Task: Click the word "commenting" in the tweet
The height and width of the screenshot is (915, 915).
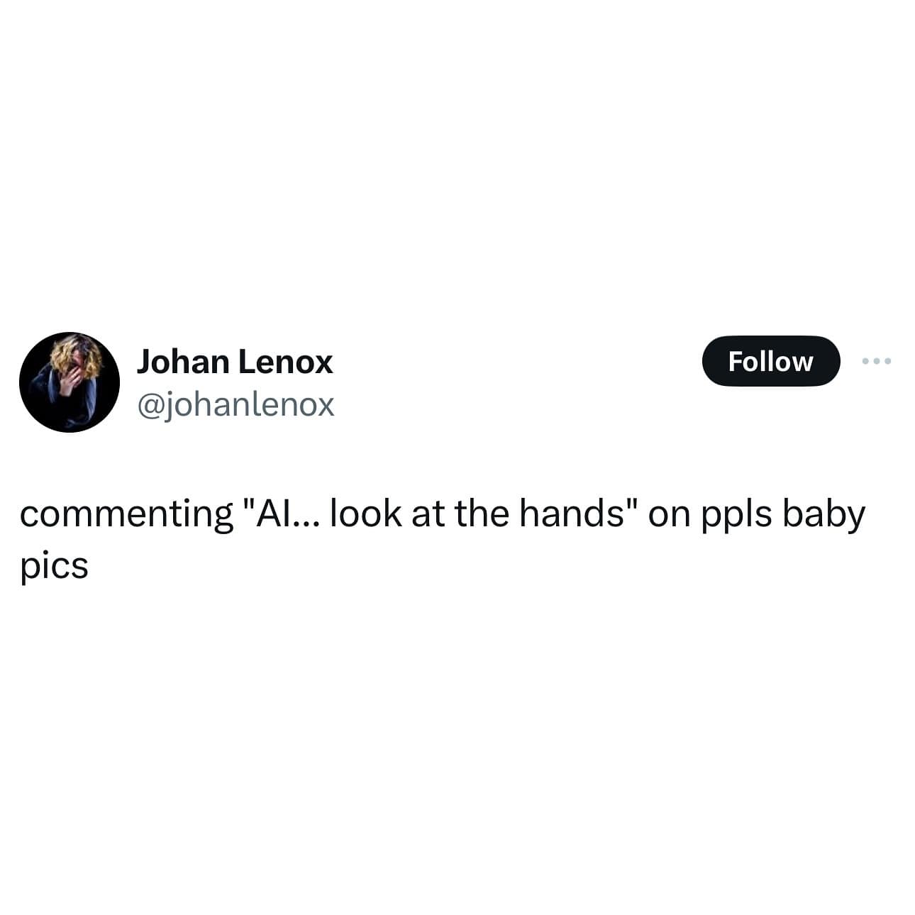Action: click(x=126, y=516)
